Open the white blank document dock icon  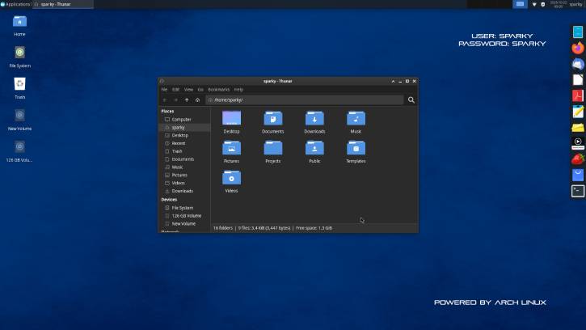(578, 80)
